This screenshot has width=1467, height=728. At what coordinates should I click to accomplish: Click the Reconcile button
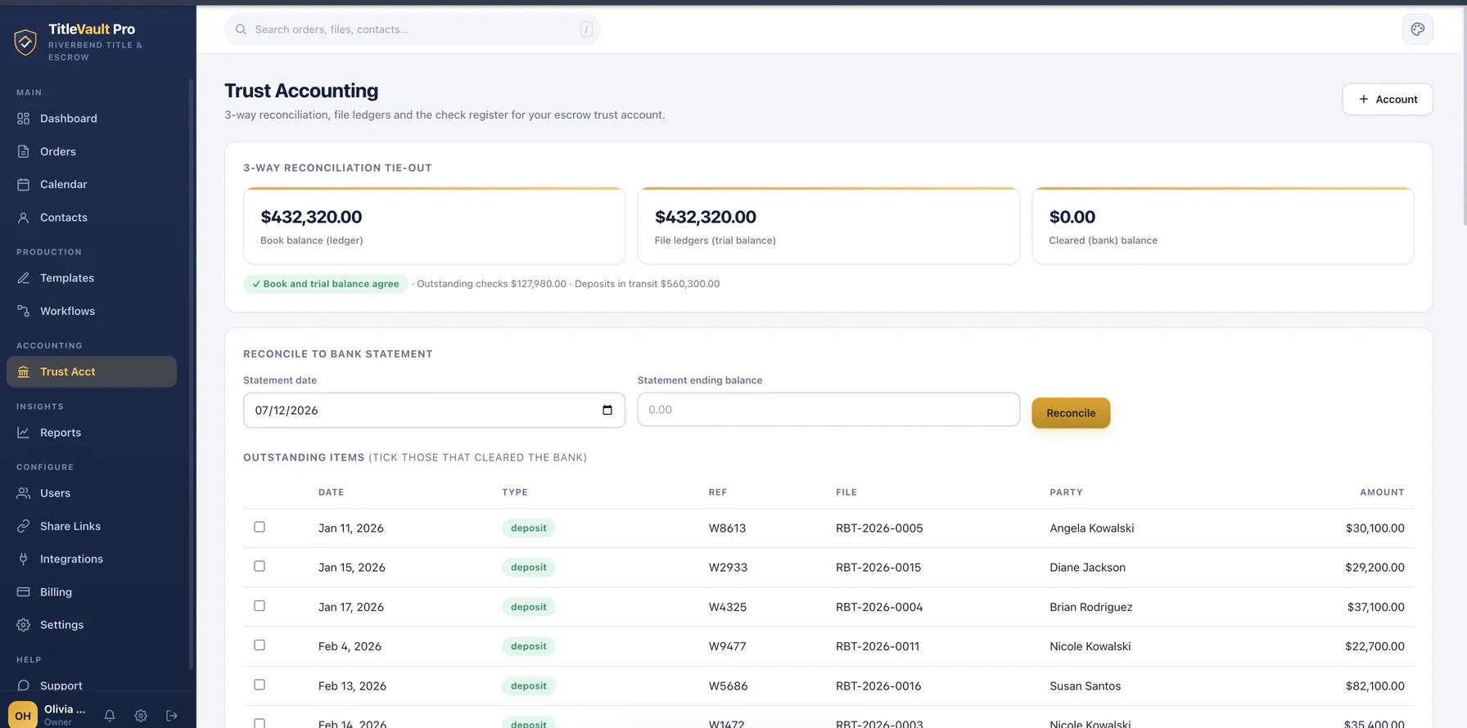[1071, 413]
